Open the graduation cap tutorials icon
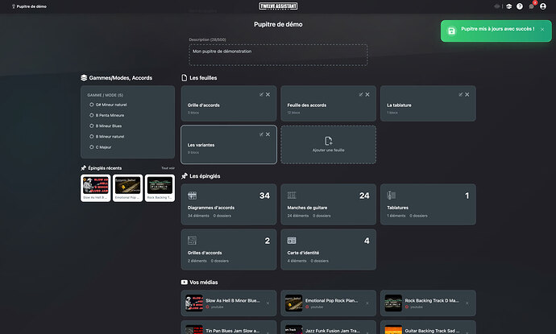 [508, 6]
